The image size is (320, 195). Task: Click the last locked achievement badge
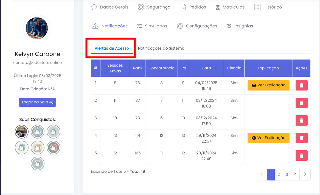(x=38, y=164)
